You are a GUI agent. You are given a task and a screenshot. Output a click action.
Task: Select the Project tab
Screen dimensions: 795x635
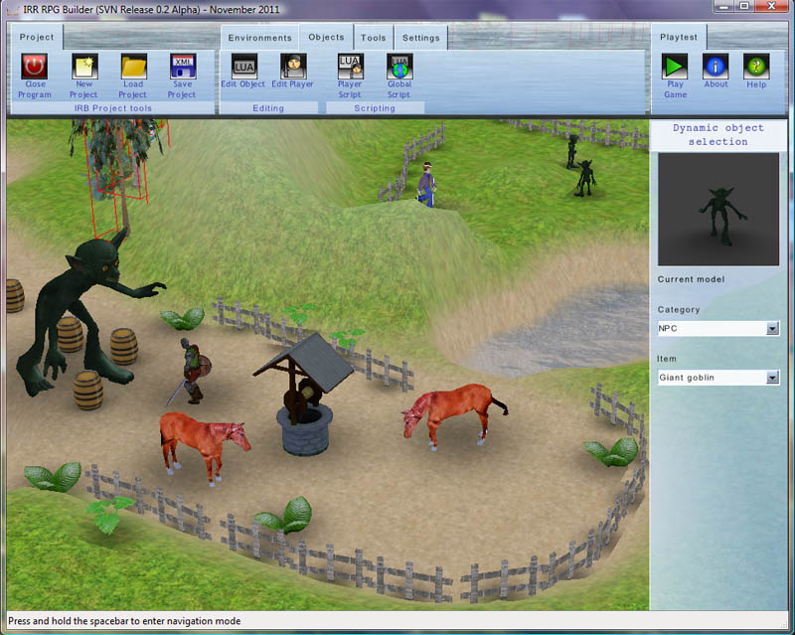[x=37, y=38]
